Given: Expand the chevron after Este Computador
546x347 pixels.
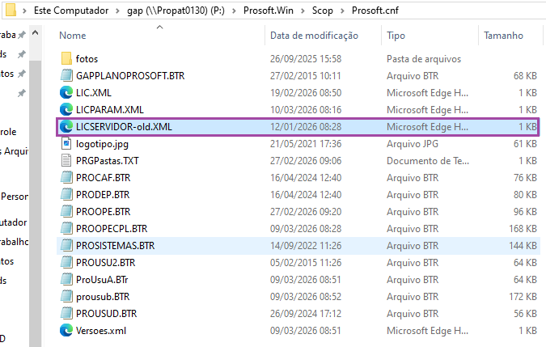Looking at the screenshot, I should 118,11.
